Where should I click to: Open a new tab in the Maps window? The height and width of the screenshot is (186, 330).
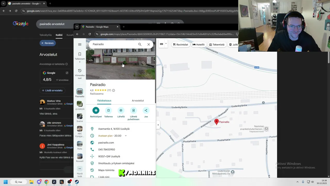click(124, 27)
